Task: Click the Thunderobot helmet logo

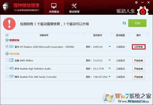Action: pos(6,7)
